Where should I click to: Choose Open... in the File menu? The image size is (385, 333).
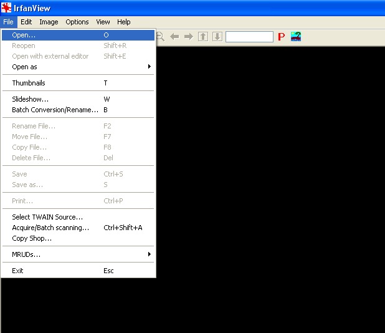tap(78, 35)
